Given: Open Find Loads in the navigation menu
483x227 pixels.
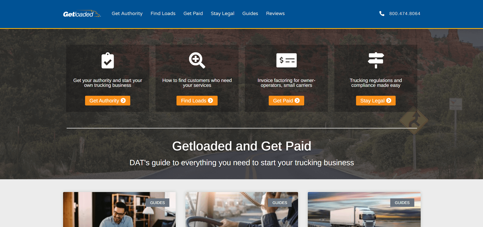Looking at the screenshot, I should 163,14.
